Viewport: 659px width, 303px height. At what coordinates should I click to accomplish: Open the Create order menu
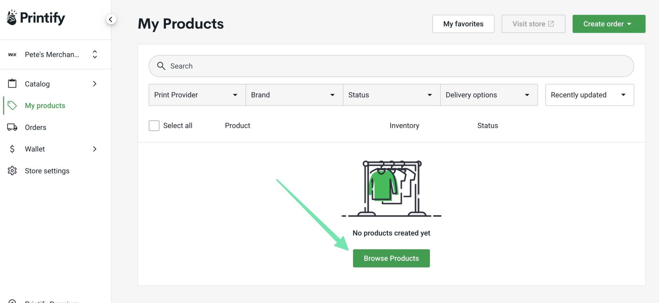(x=608, y=23)
